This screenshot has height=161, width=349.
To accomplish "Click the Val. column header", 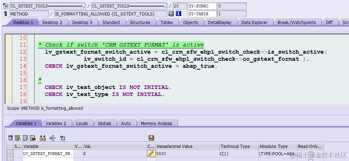I will click(115, 146).
